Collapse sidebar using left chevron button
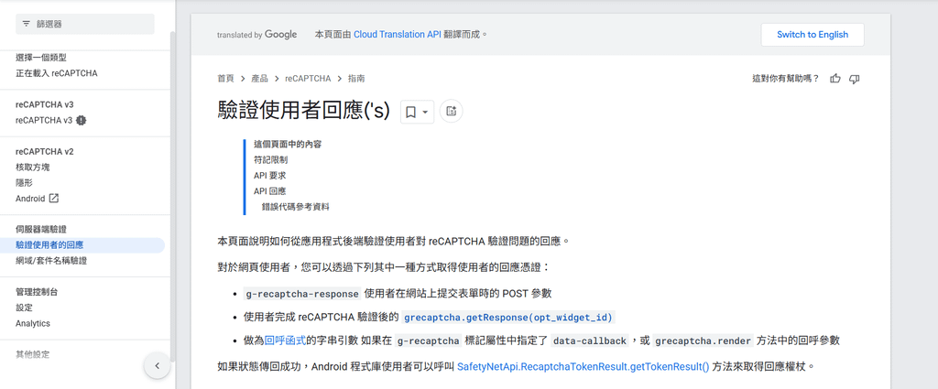 tap(158, 366)
